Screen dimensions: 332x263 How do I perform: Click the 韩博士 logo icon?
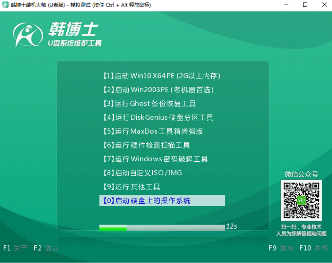(x=27, y=35)
